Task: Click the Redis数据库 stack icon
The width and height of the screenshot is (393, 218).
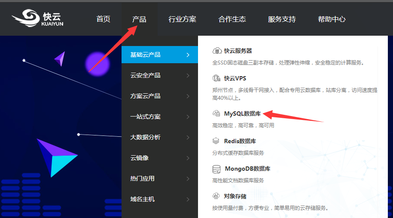Action: pos(216,141)
